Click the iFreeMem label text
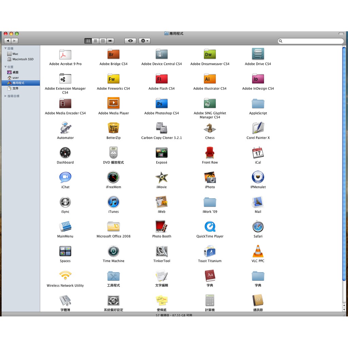 [114, 187]
